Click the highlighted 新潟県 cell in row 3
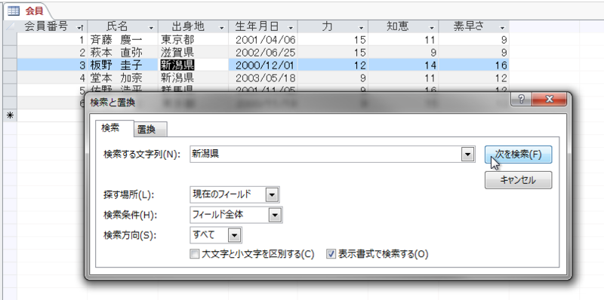The image size is (604, 300). point(193,65)
